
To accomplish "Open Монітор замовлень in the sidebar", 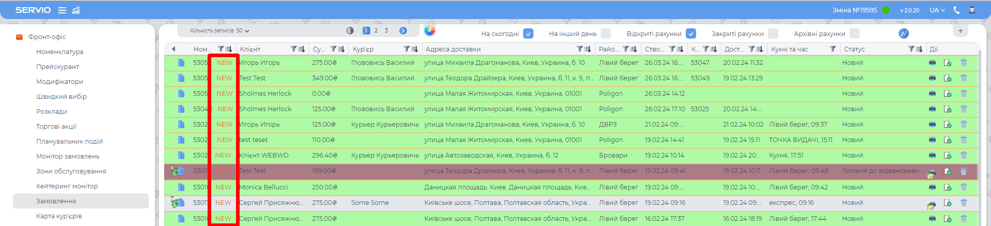I will click(x=68, y=157).
